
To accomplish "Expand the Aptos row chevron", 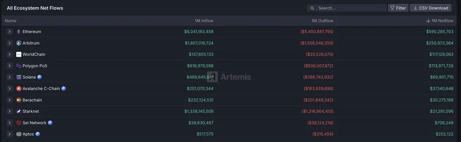I will tap(10, 134).
